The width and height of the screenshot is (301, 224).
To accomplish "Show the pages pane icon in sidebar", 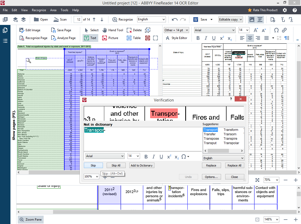I will point(5,30).
